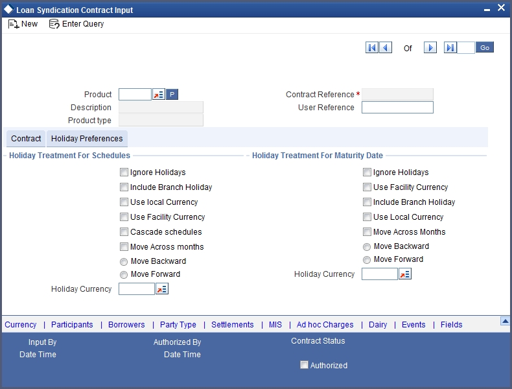Viewport: 512px width, 389px height.
Task: Click Schedules Holiday Currency input field
Action: point(137,289)
